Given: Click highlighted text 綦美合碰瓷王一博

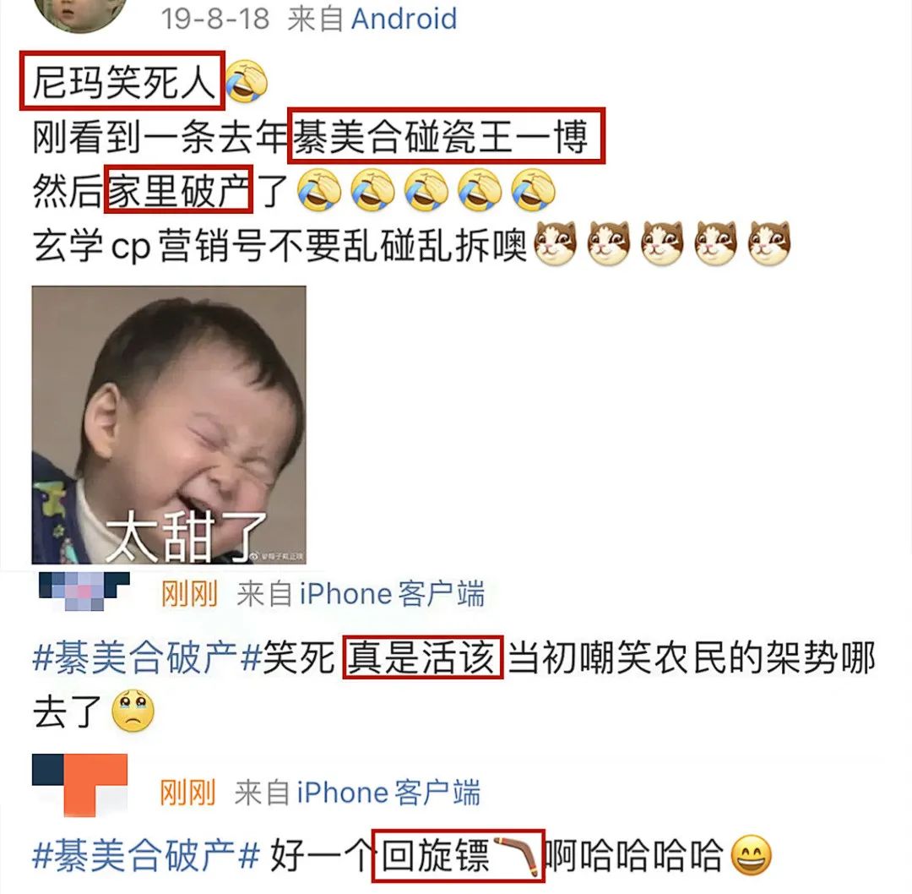Looking at the screenshot, I should 440,137.
